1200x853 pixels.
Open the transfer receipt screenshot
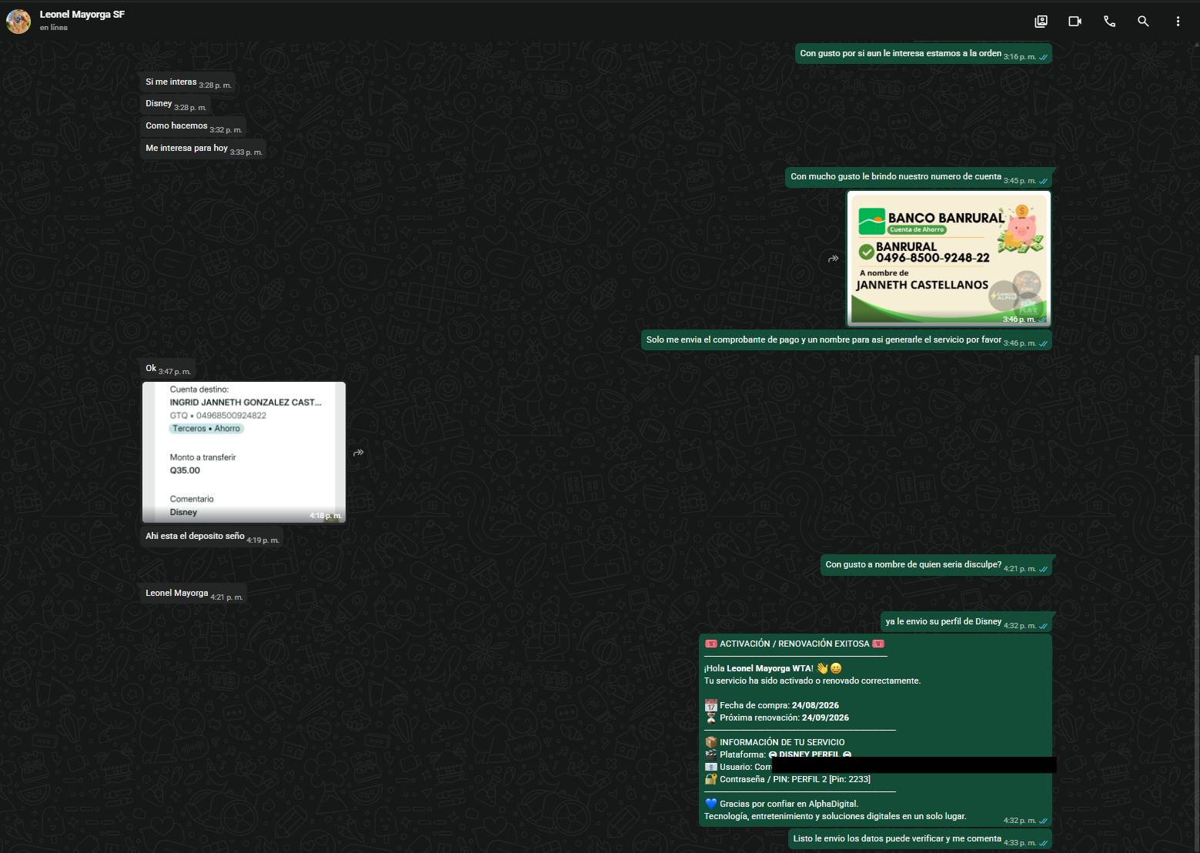244,453
